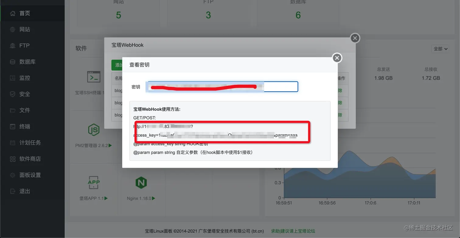Screen dimensions: 460x238
Task: Click the 密钥 key input field
Action: (x=222, y=87)
